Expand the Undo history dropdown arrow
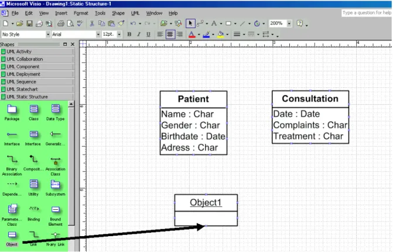 pos(140,24)
